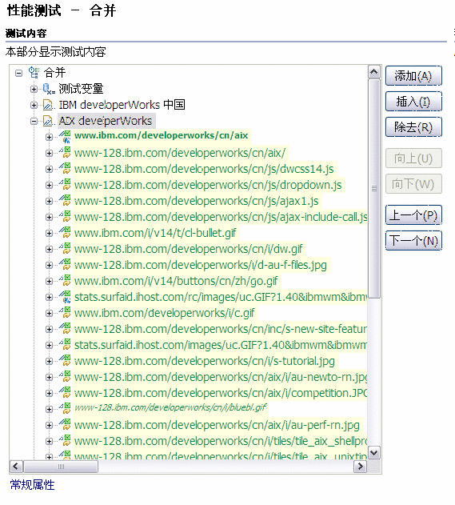Click the vertical scrollbar down arrow
455x505 pixels.
click(x=373, y=453)
